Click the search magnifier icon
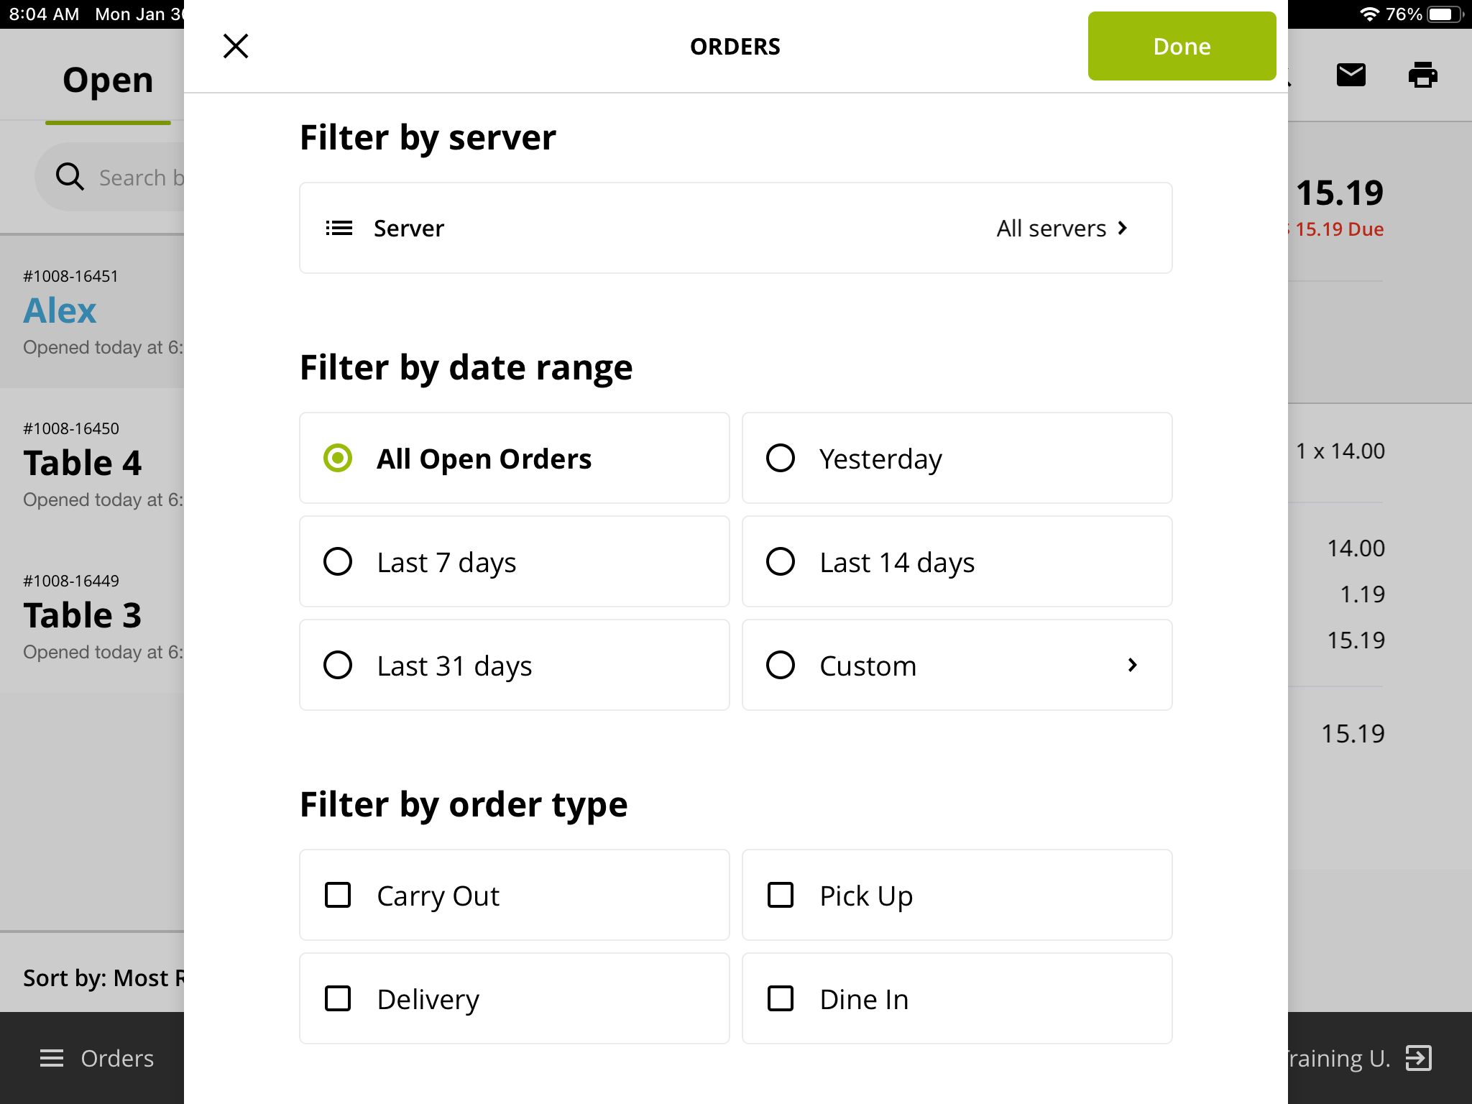Viewport: 1472px width, 1104px height. pyautogui.click(x=69, y=177)
